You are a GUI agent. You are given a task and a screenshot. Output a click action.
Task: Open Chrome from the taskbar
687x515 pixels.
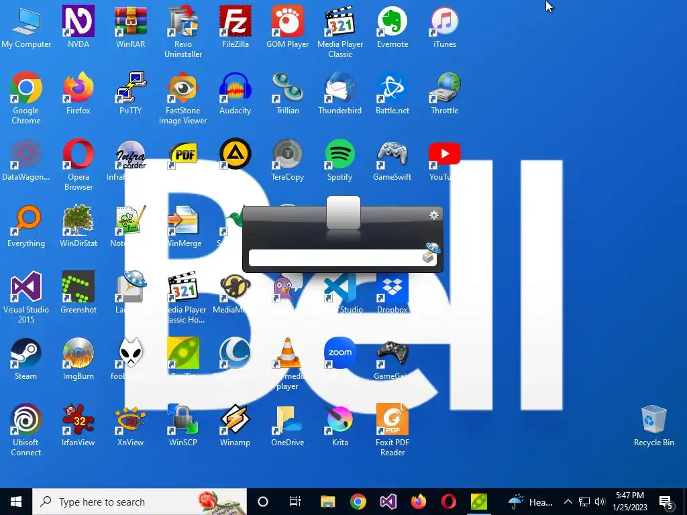click(x=358, y=502)
